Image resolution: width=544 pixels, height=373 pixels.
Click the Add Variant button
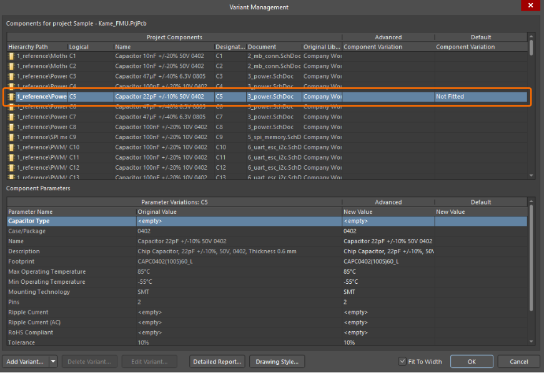[26, 362]
